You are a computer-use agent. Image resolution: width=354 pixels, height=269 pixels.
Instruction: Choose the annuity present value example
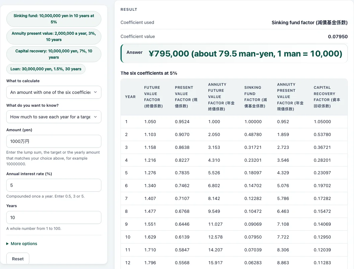pos(54,36)
